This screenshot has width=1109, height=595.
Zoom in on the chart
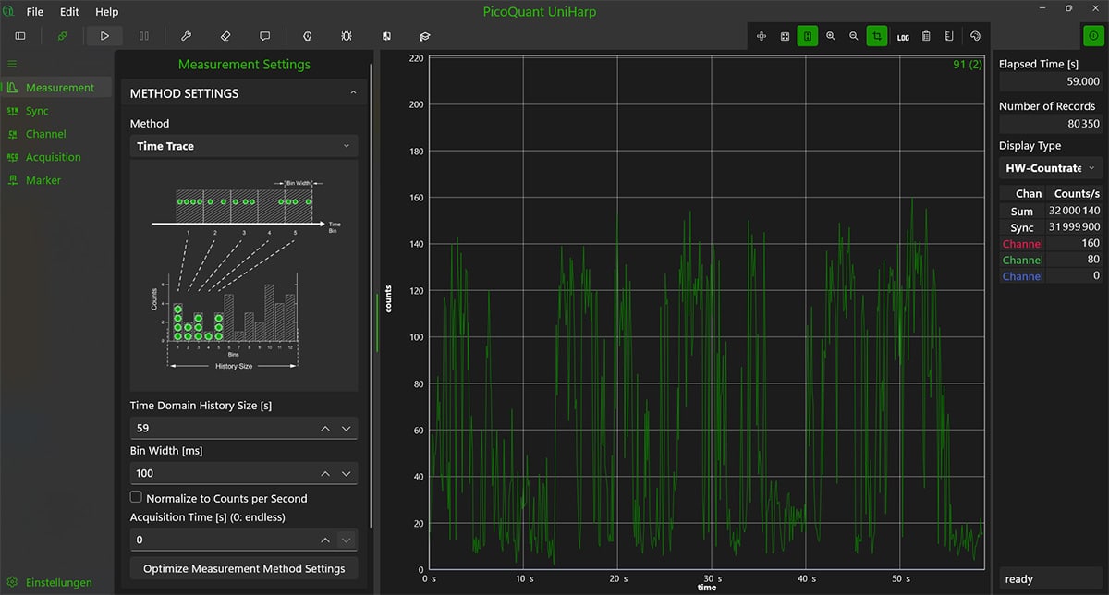[830, 36]
